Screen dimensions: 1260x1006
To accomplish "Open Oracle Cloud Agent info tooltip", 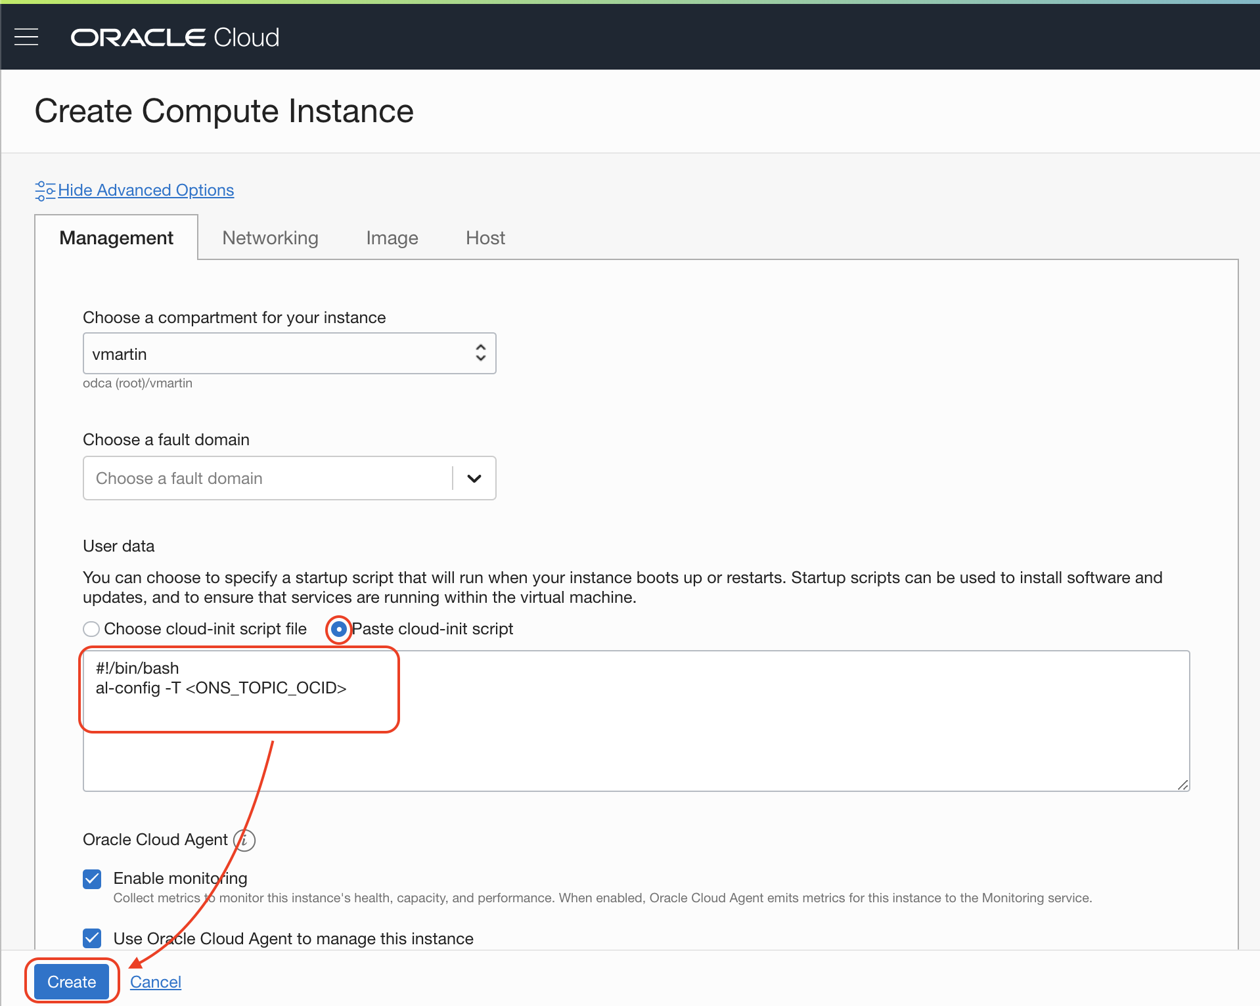I will pyautogui.click(x=245, y=840).
